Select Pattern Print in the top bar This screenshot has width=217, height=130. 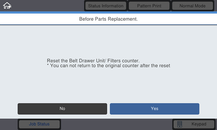point(149,6)
